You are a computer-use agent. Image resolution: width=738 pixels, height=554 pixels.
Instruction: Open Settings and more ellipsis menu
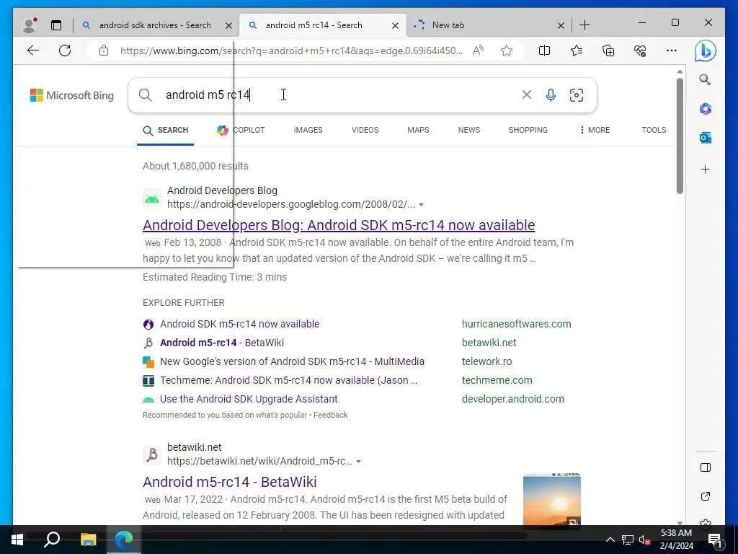pyautogui.click(x=672, y=50)
